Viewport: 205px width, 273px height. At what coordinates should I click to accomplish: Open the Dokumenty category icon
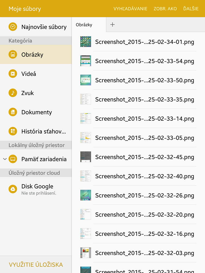[x=13, y=112]
